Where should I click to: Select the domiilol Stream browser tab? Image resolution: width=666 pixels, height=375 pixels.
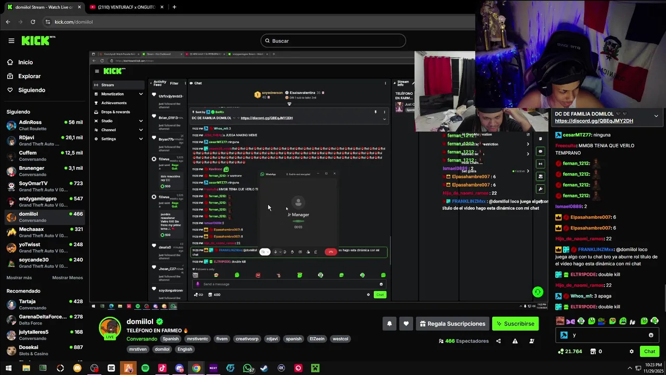coord(44,7)
